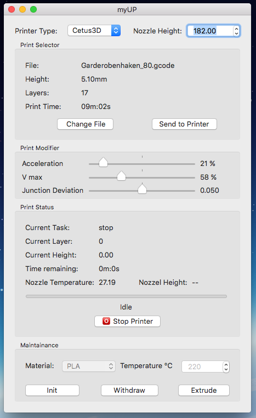This screenshot has height=418, width=256.
Task: Increase Temperature with stepper up arrow
Action: pos(226,364)
